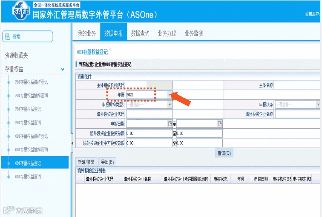322x217 pixels.
Task: Close the ODI存量权益登记 tab
Action: coord(109,49)
